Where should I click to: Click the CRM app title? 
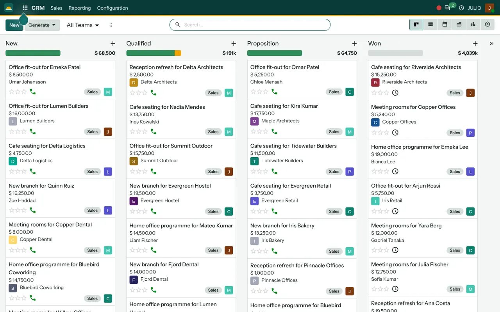(x=38, y=8)
